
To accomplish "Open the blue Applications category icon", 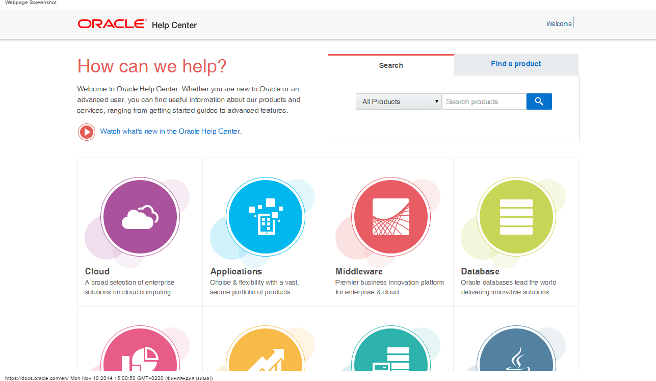I will [266, 216].
